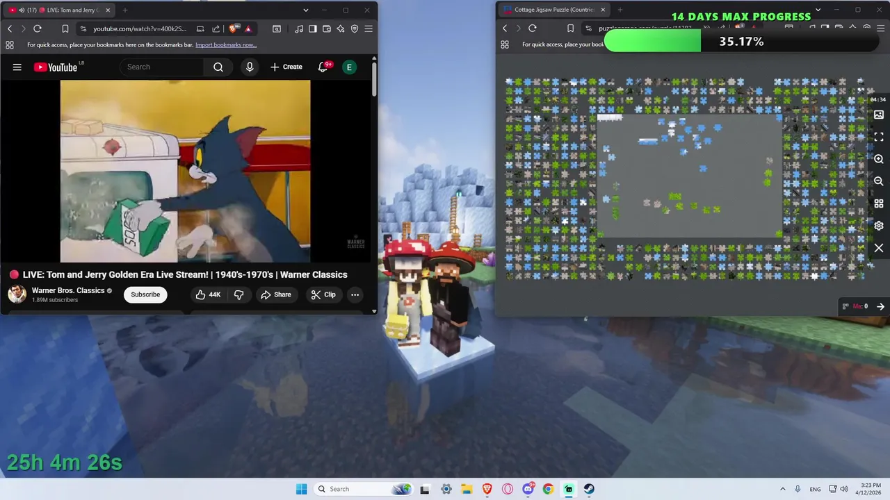This screenshot has height=500, width=890.
Task: Open a new tab in YouTube window
Action: pos(125,10)
